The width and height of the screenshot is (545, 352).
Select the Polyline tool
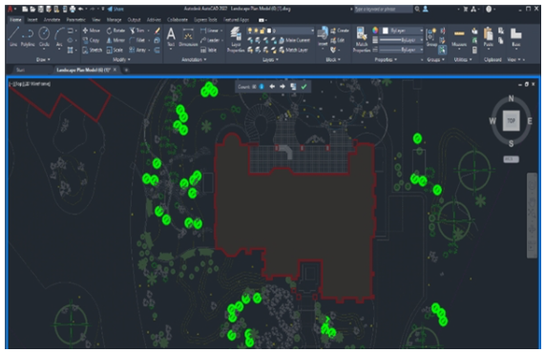tap(28, 36)
